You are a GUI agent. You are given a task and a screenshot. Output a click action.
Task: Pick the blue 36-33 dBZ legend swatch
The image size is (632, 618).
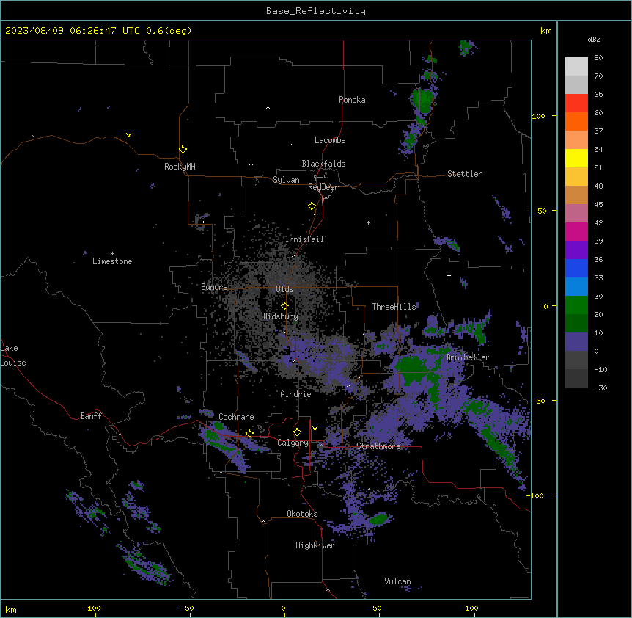pyautogui.click(x=576, y=269)
